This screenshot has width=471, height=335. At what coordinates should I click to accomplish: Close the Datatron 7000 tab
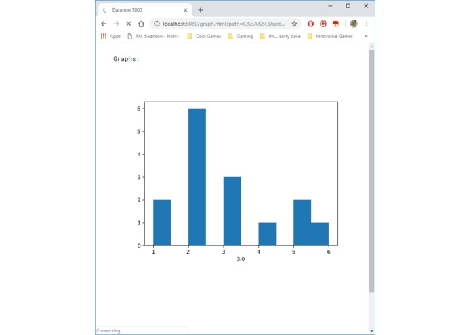(186, 10)
